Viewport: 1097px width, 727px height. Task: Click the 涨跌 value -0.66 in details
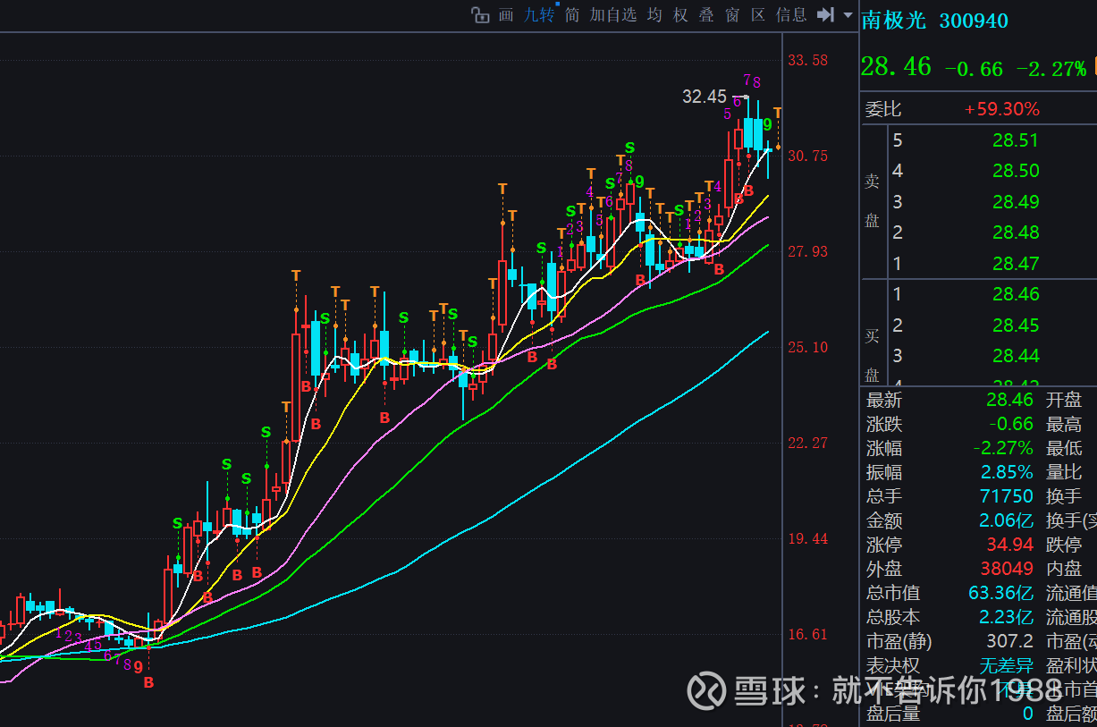coord(1011,424)
